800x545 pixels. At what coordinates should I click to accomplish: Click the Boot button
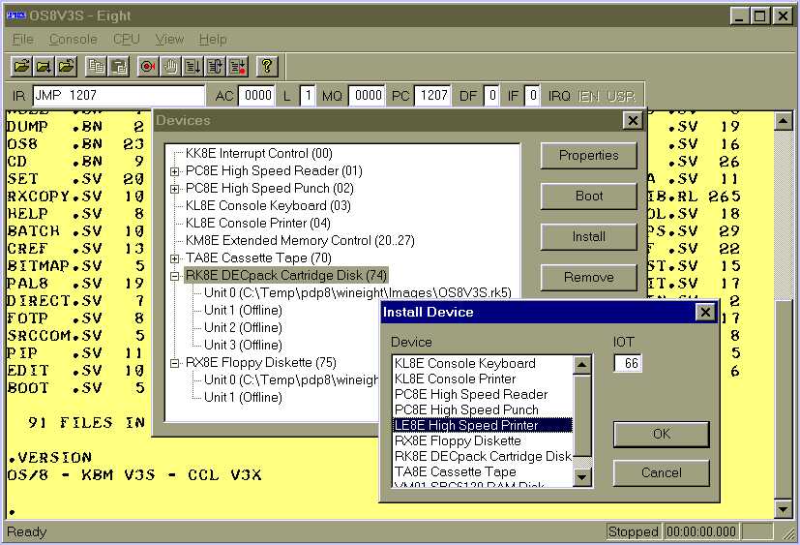tap(589, 197)
